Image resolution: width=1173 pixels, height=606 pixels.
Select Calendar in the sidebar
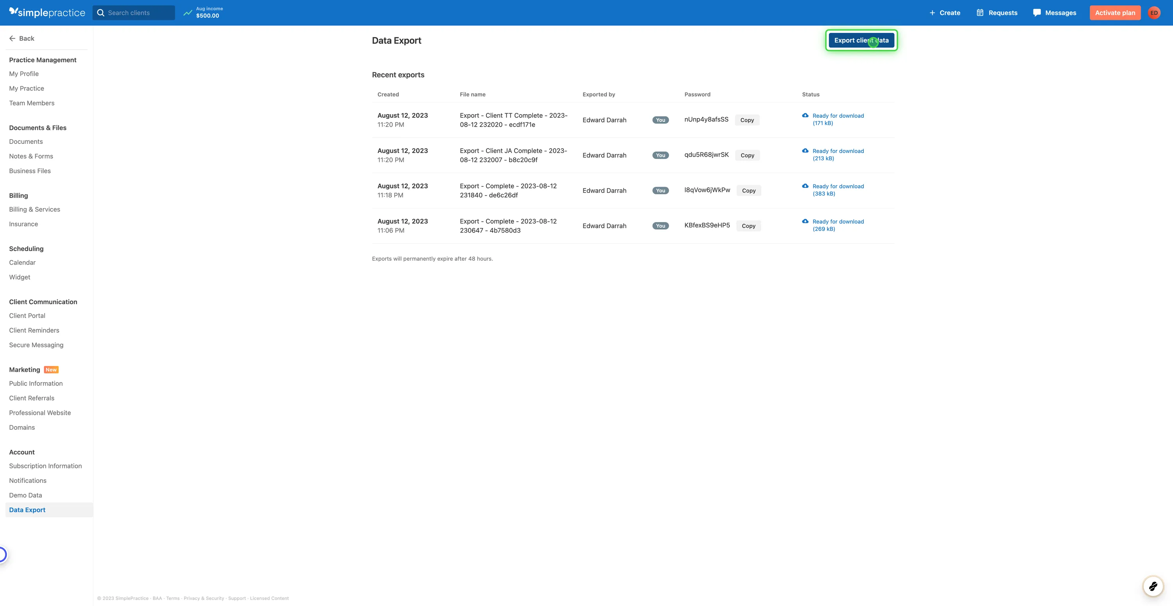22,262
